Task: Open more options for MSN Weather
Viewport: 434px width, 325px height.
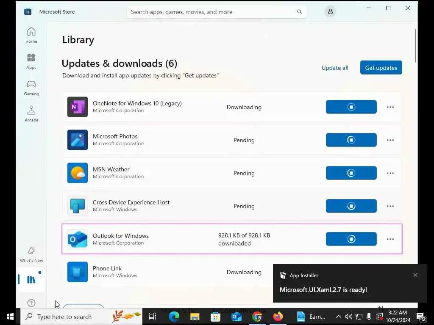Action: coord(390,173)
